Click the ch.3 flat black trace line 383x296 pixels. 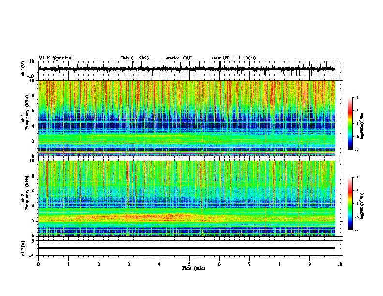point(186,248)
